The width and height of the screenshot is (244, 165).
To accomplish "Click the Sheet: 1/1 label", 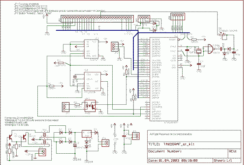I will tap(223, 161).
